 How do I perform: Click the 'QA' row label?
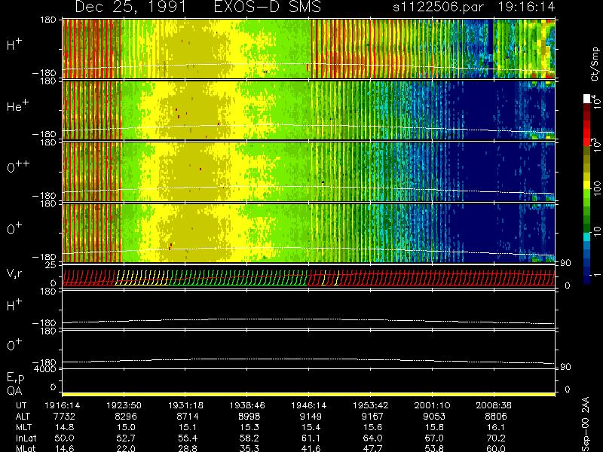tap(14, 391)
